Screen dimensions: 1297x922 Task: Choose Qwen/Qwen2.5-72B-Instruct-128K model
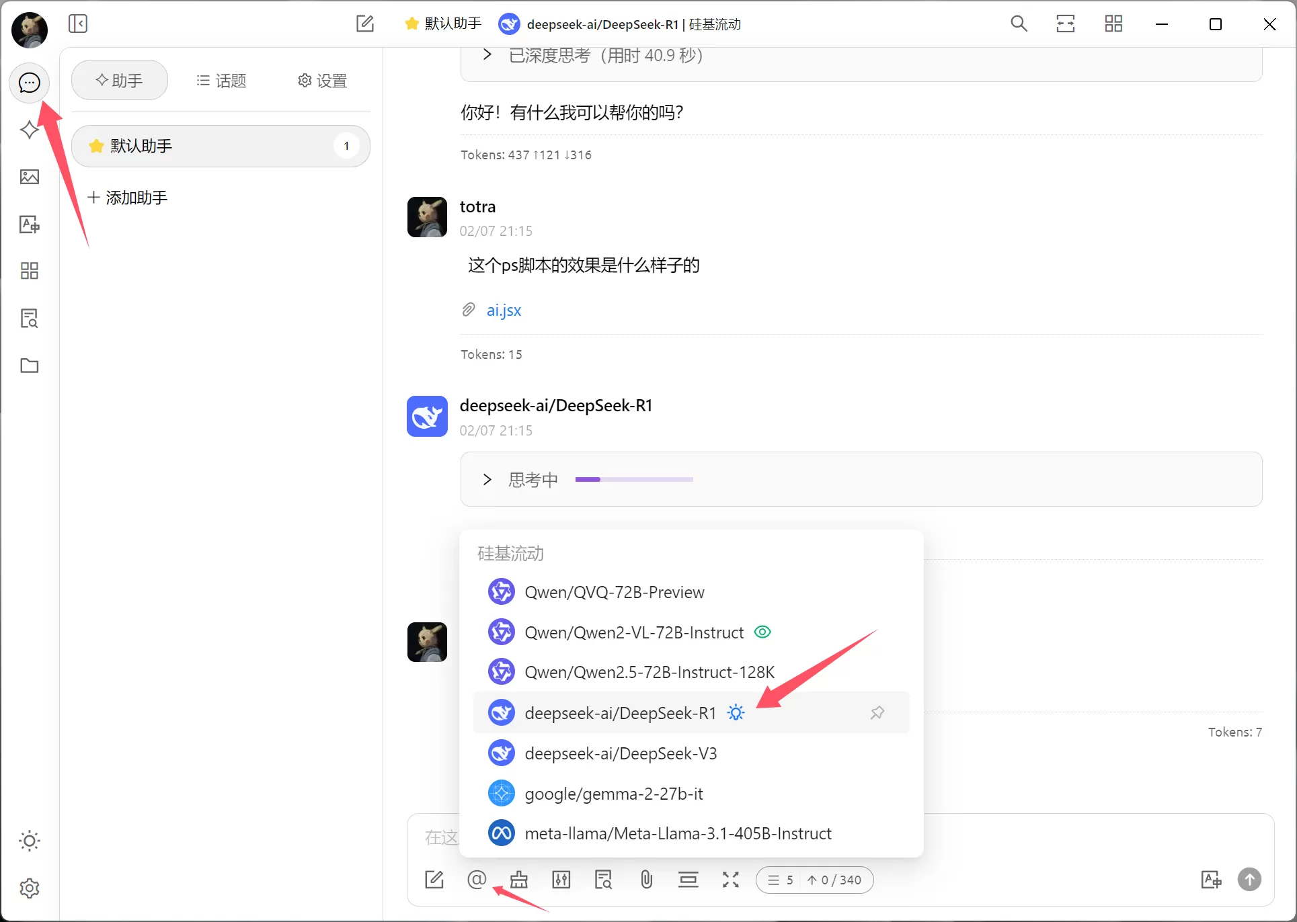[691, 672]
